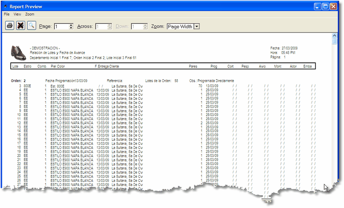Click the 'Página: 1' text
Screen dimensions: 344x208
coord(278,57)
